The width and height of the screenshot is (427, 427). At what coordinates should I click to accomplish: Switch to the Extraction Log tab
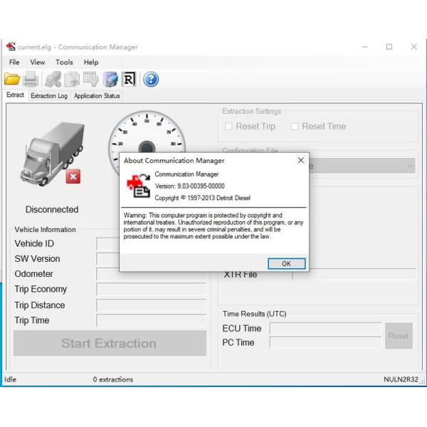pyautogui.click(x=49, y=96)
